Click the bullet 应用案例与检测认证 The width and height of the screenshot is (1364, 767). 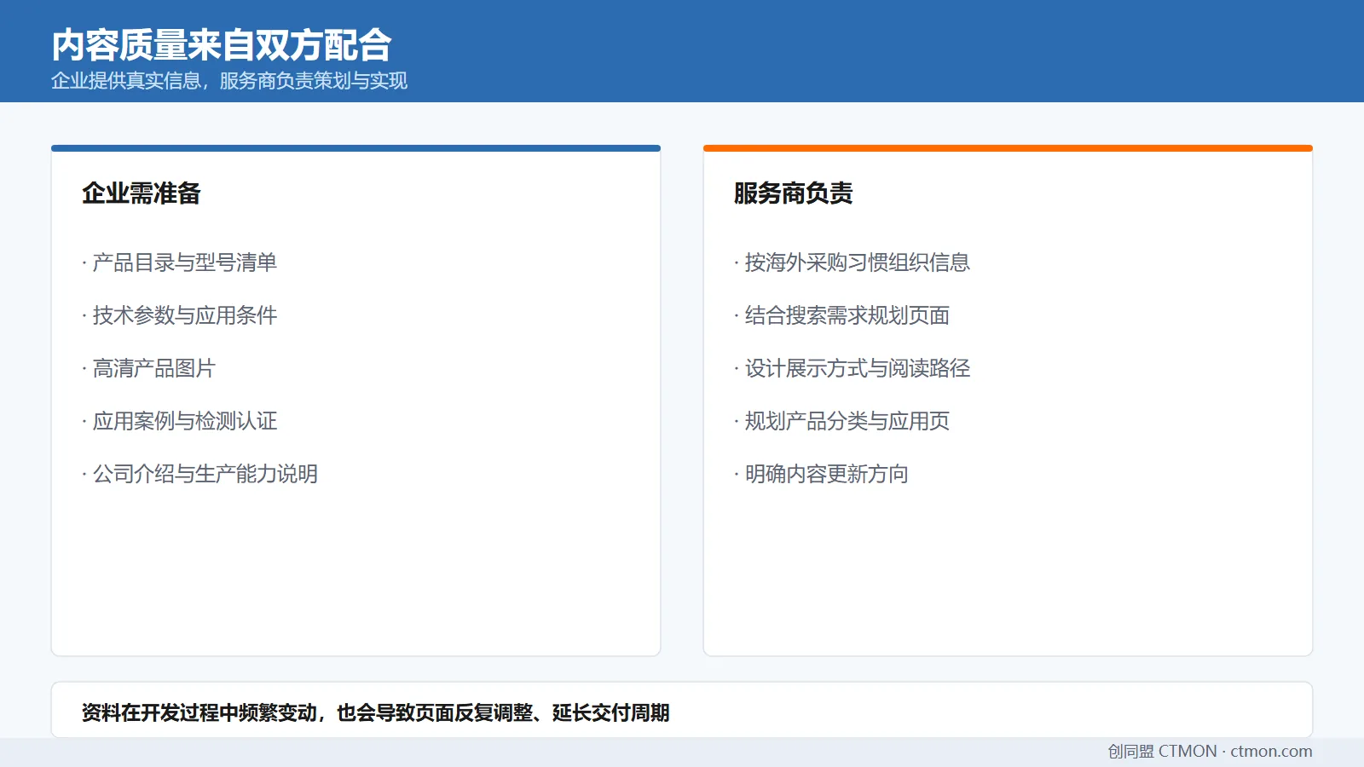pos(180,421)
